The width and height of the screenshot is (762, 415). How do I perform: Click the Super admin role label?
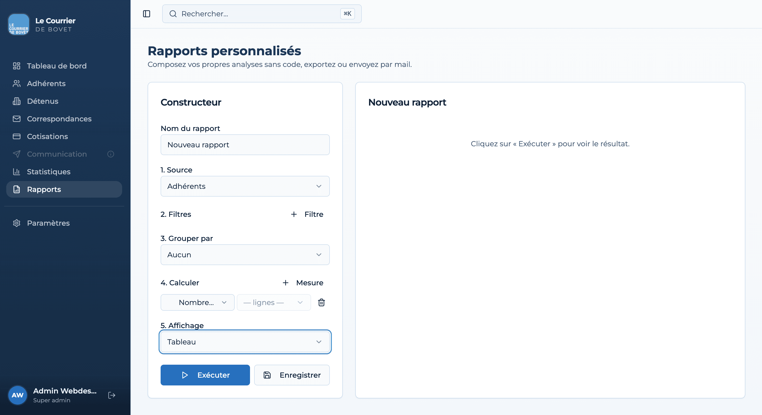pos(52,400)
